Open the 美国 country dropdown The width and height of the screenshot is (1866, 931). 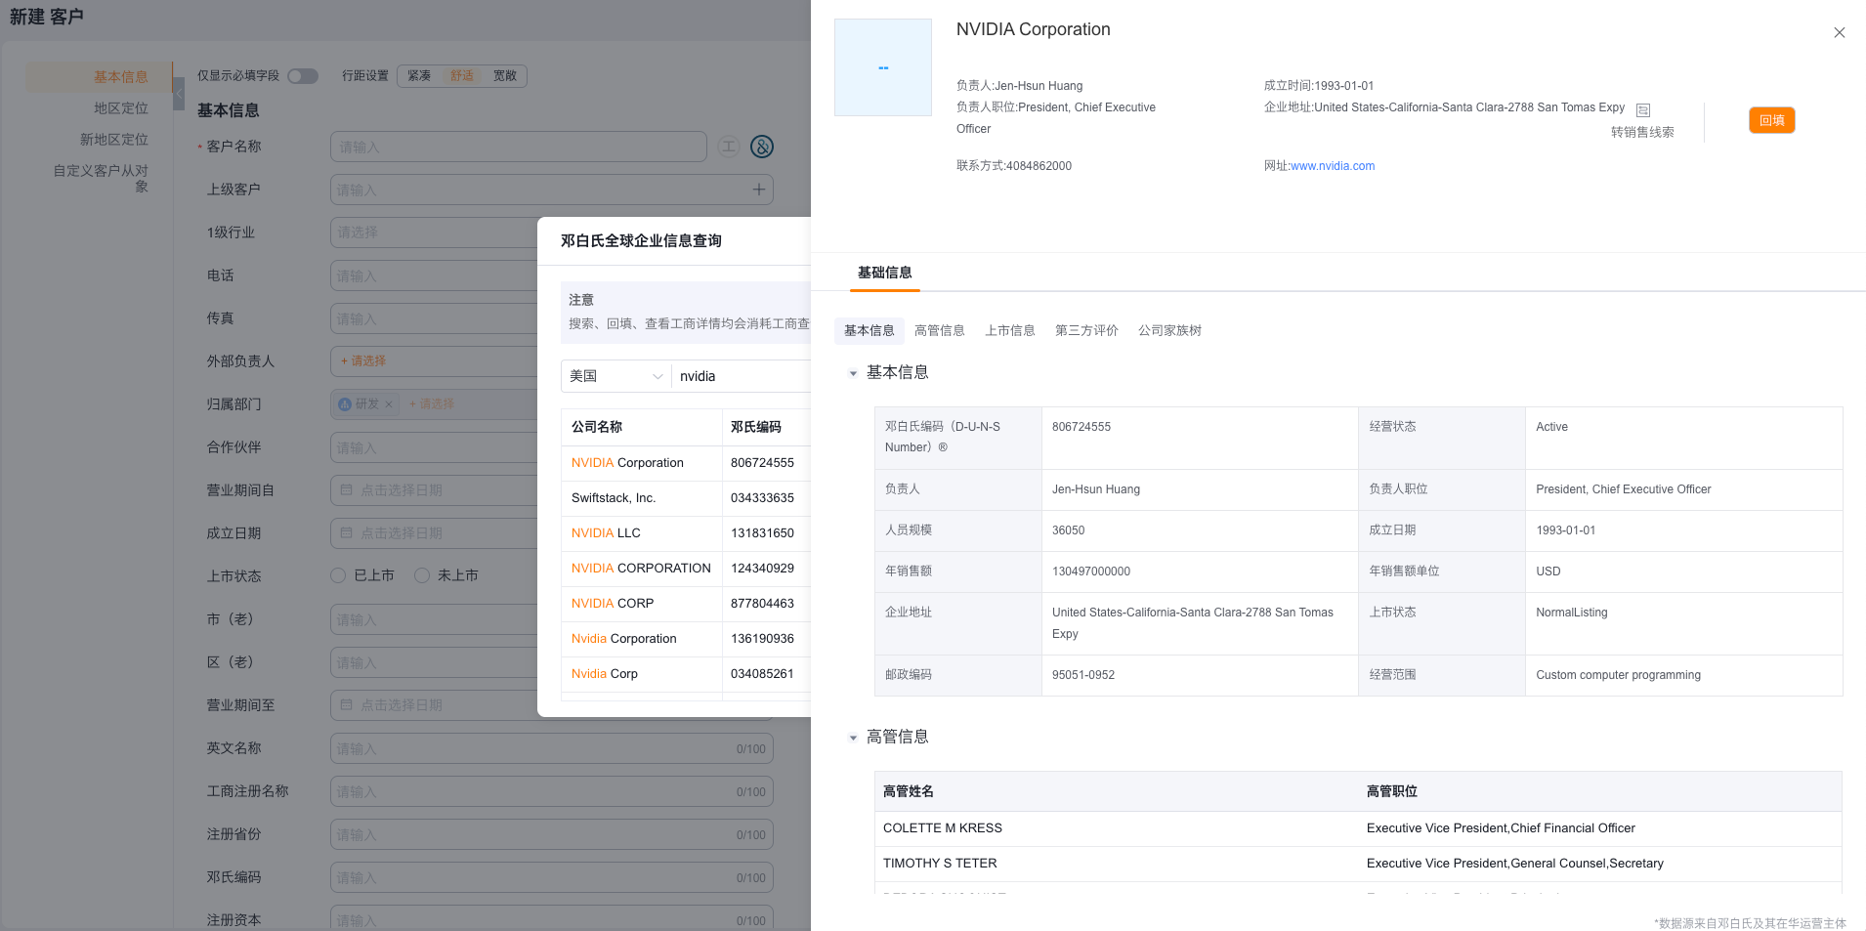(615, 376)
